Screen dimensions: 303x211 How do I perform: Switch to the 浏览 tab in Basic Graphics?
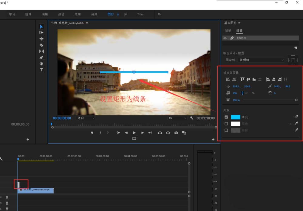(228, 30)
